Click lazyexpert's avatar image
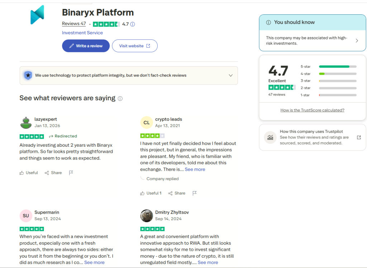Screen dimensions: 367x268 click(x=26, y=123)
